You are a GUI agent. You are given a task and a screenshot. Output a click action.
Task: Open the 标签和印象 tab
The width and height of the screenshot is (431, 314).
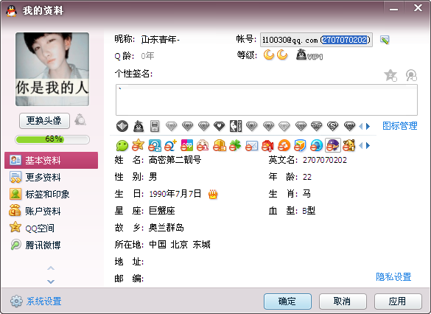click(x=51, y=195)
